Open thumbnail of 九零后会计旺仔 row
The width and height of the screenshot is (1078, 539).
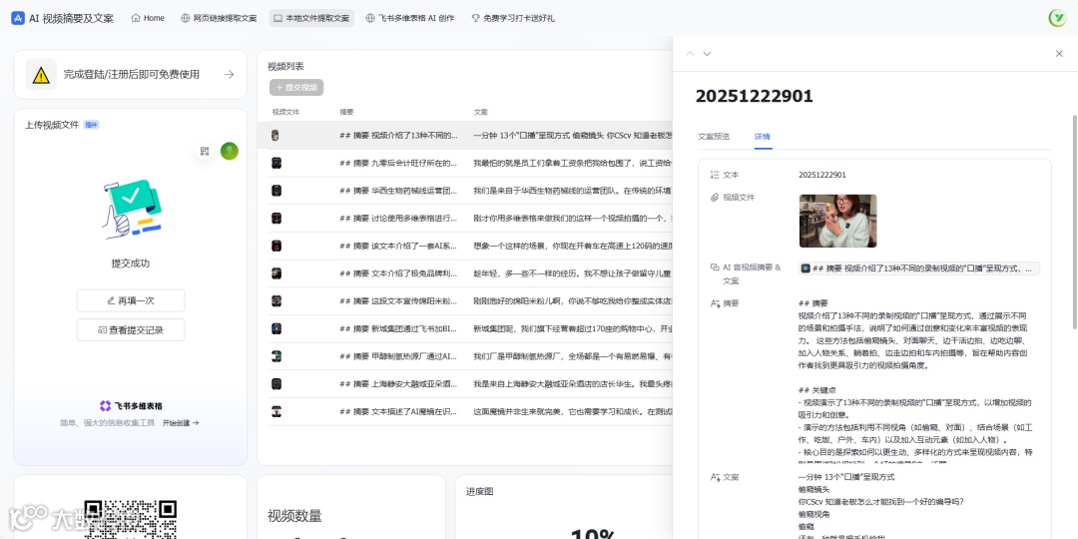[275, 163]
